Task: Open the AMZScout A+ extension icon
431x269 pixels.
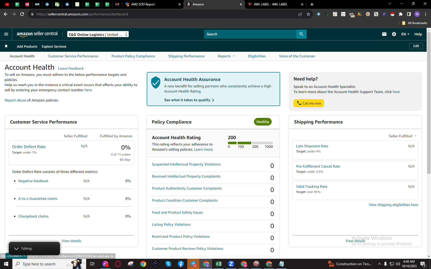Action: 360,14
